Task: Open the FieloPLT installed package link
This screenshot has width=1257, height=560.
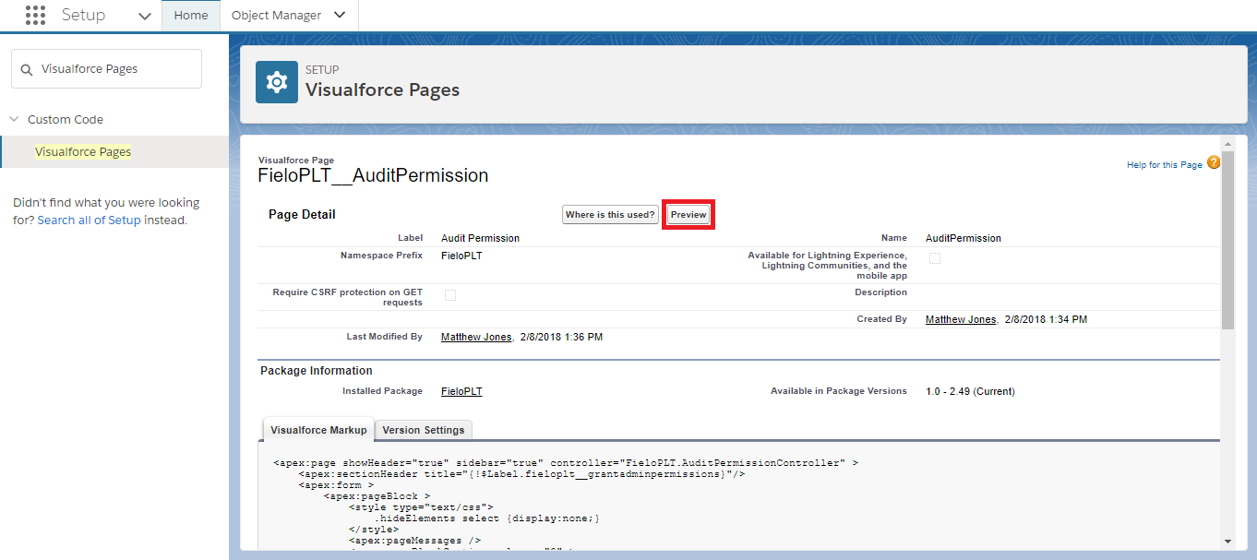Action: (x=461, y=391)
